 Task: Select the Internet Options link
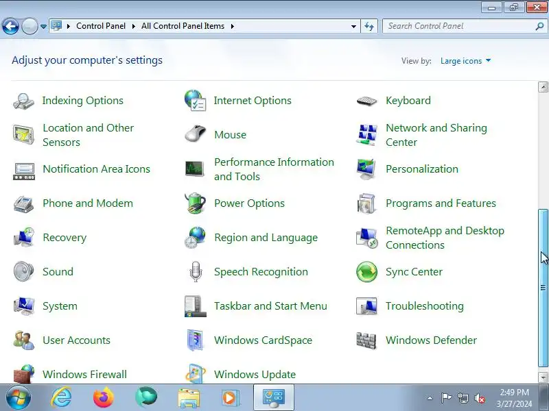tap(253, 101)
